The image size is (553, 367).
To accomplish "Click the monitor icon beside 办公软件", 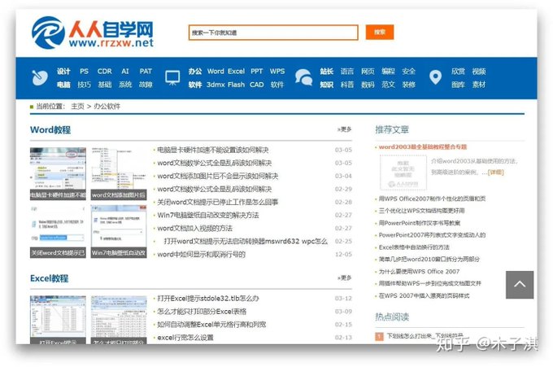I will (172, 77).
